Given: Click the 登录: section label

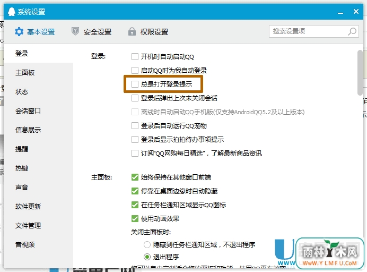Looking at the screenshot, I should (98, 56).
